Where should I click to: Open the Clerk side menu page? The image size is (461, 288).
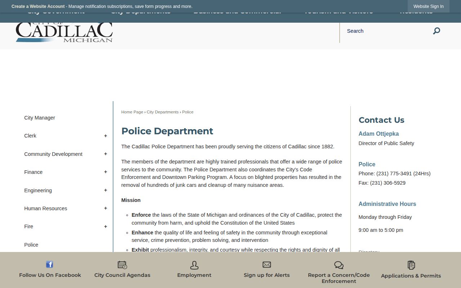[x=30, y=136]
